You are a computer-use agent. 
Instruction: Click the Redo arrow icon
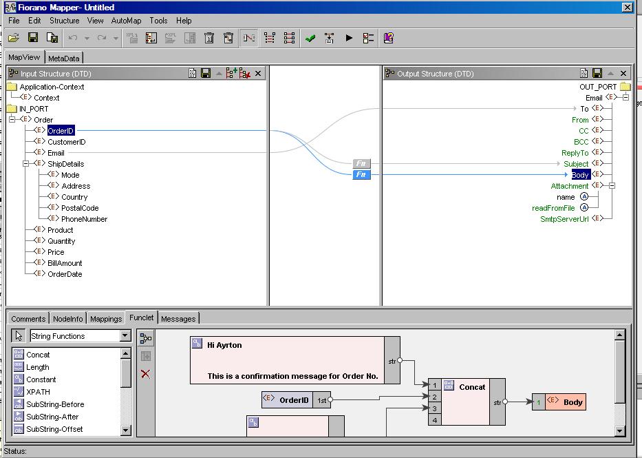(x=102, y=38)
